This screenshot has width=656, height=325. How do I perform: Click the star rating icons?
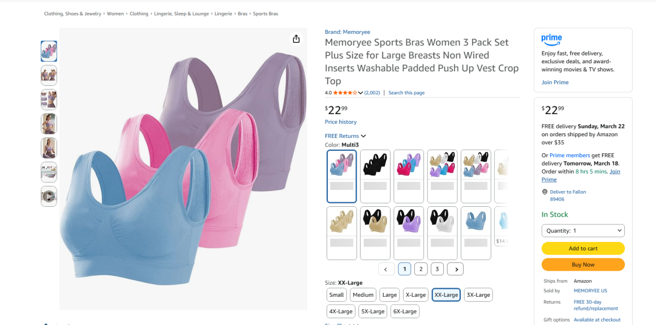point(345,93)
